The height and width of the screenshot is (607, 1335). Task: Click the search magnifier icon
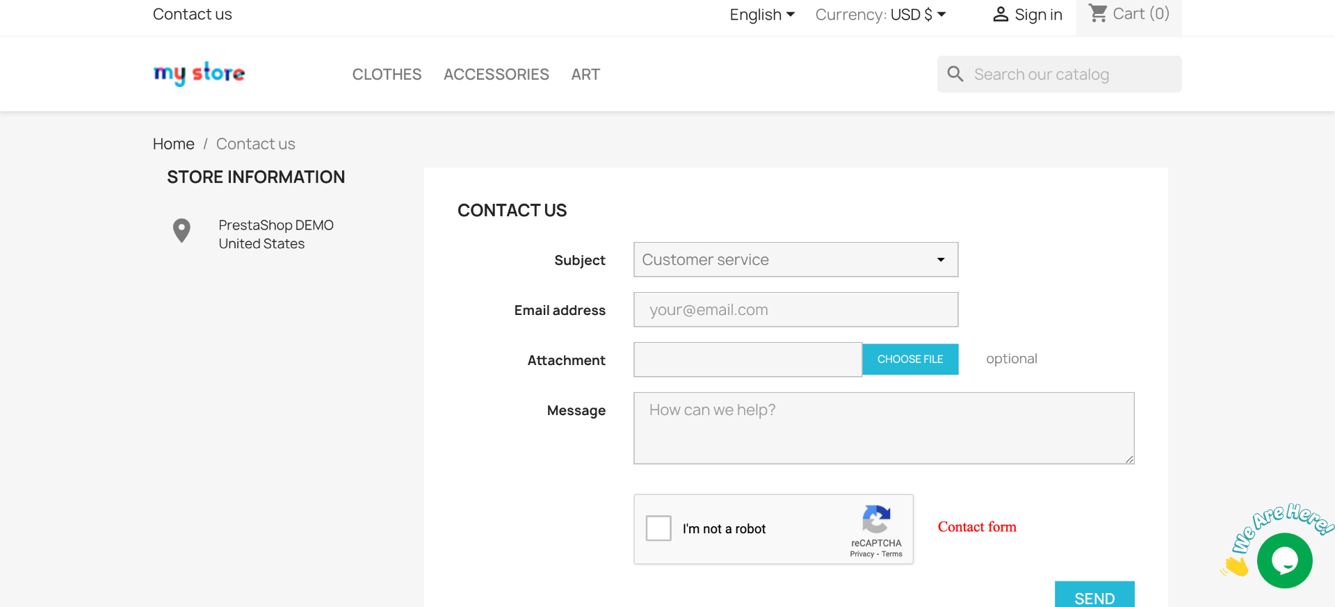[955, 74]
